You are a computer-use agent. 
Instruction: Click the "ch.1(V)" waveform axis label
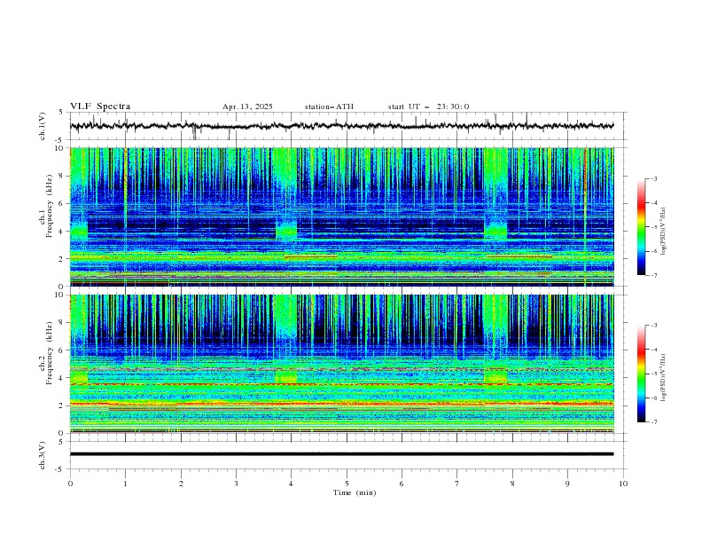pyautogui.click(x=43, y=126)
